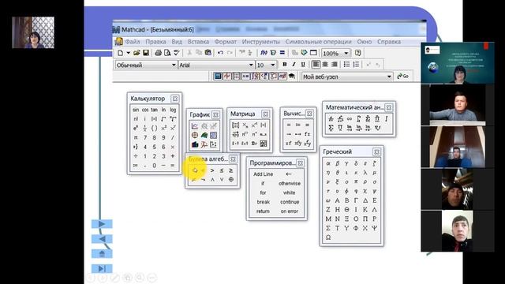Click the infinity symbol in the calculus palette

pos(349,119)
